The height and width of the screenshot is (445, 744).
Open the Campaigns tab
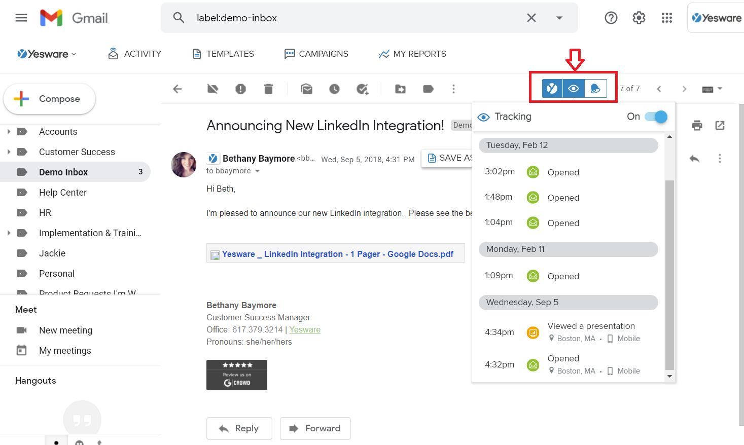pyautogui.click(x=316, y=54)
